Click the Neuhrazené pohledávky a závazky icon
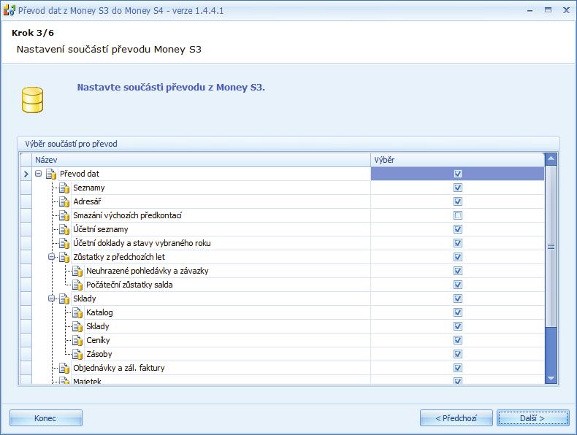The image size is (577, 435). coord(77,271)
